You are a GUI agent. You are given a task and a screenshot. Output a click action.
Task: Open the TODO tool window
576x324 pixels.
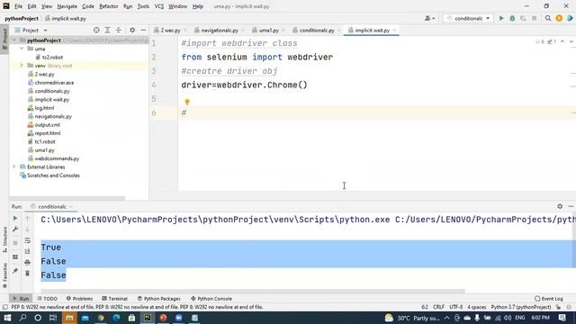point(48,299)
